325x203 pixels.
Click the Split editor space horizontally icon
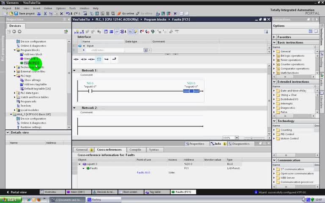182,14
